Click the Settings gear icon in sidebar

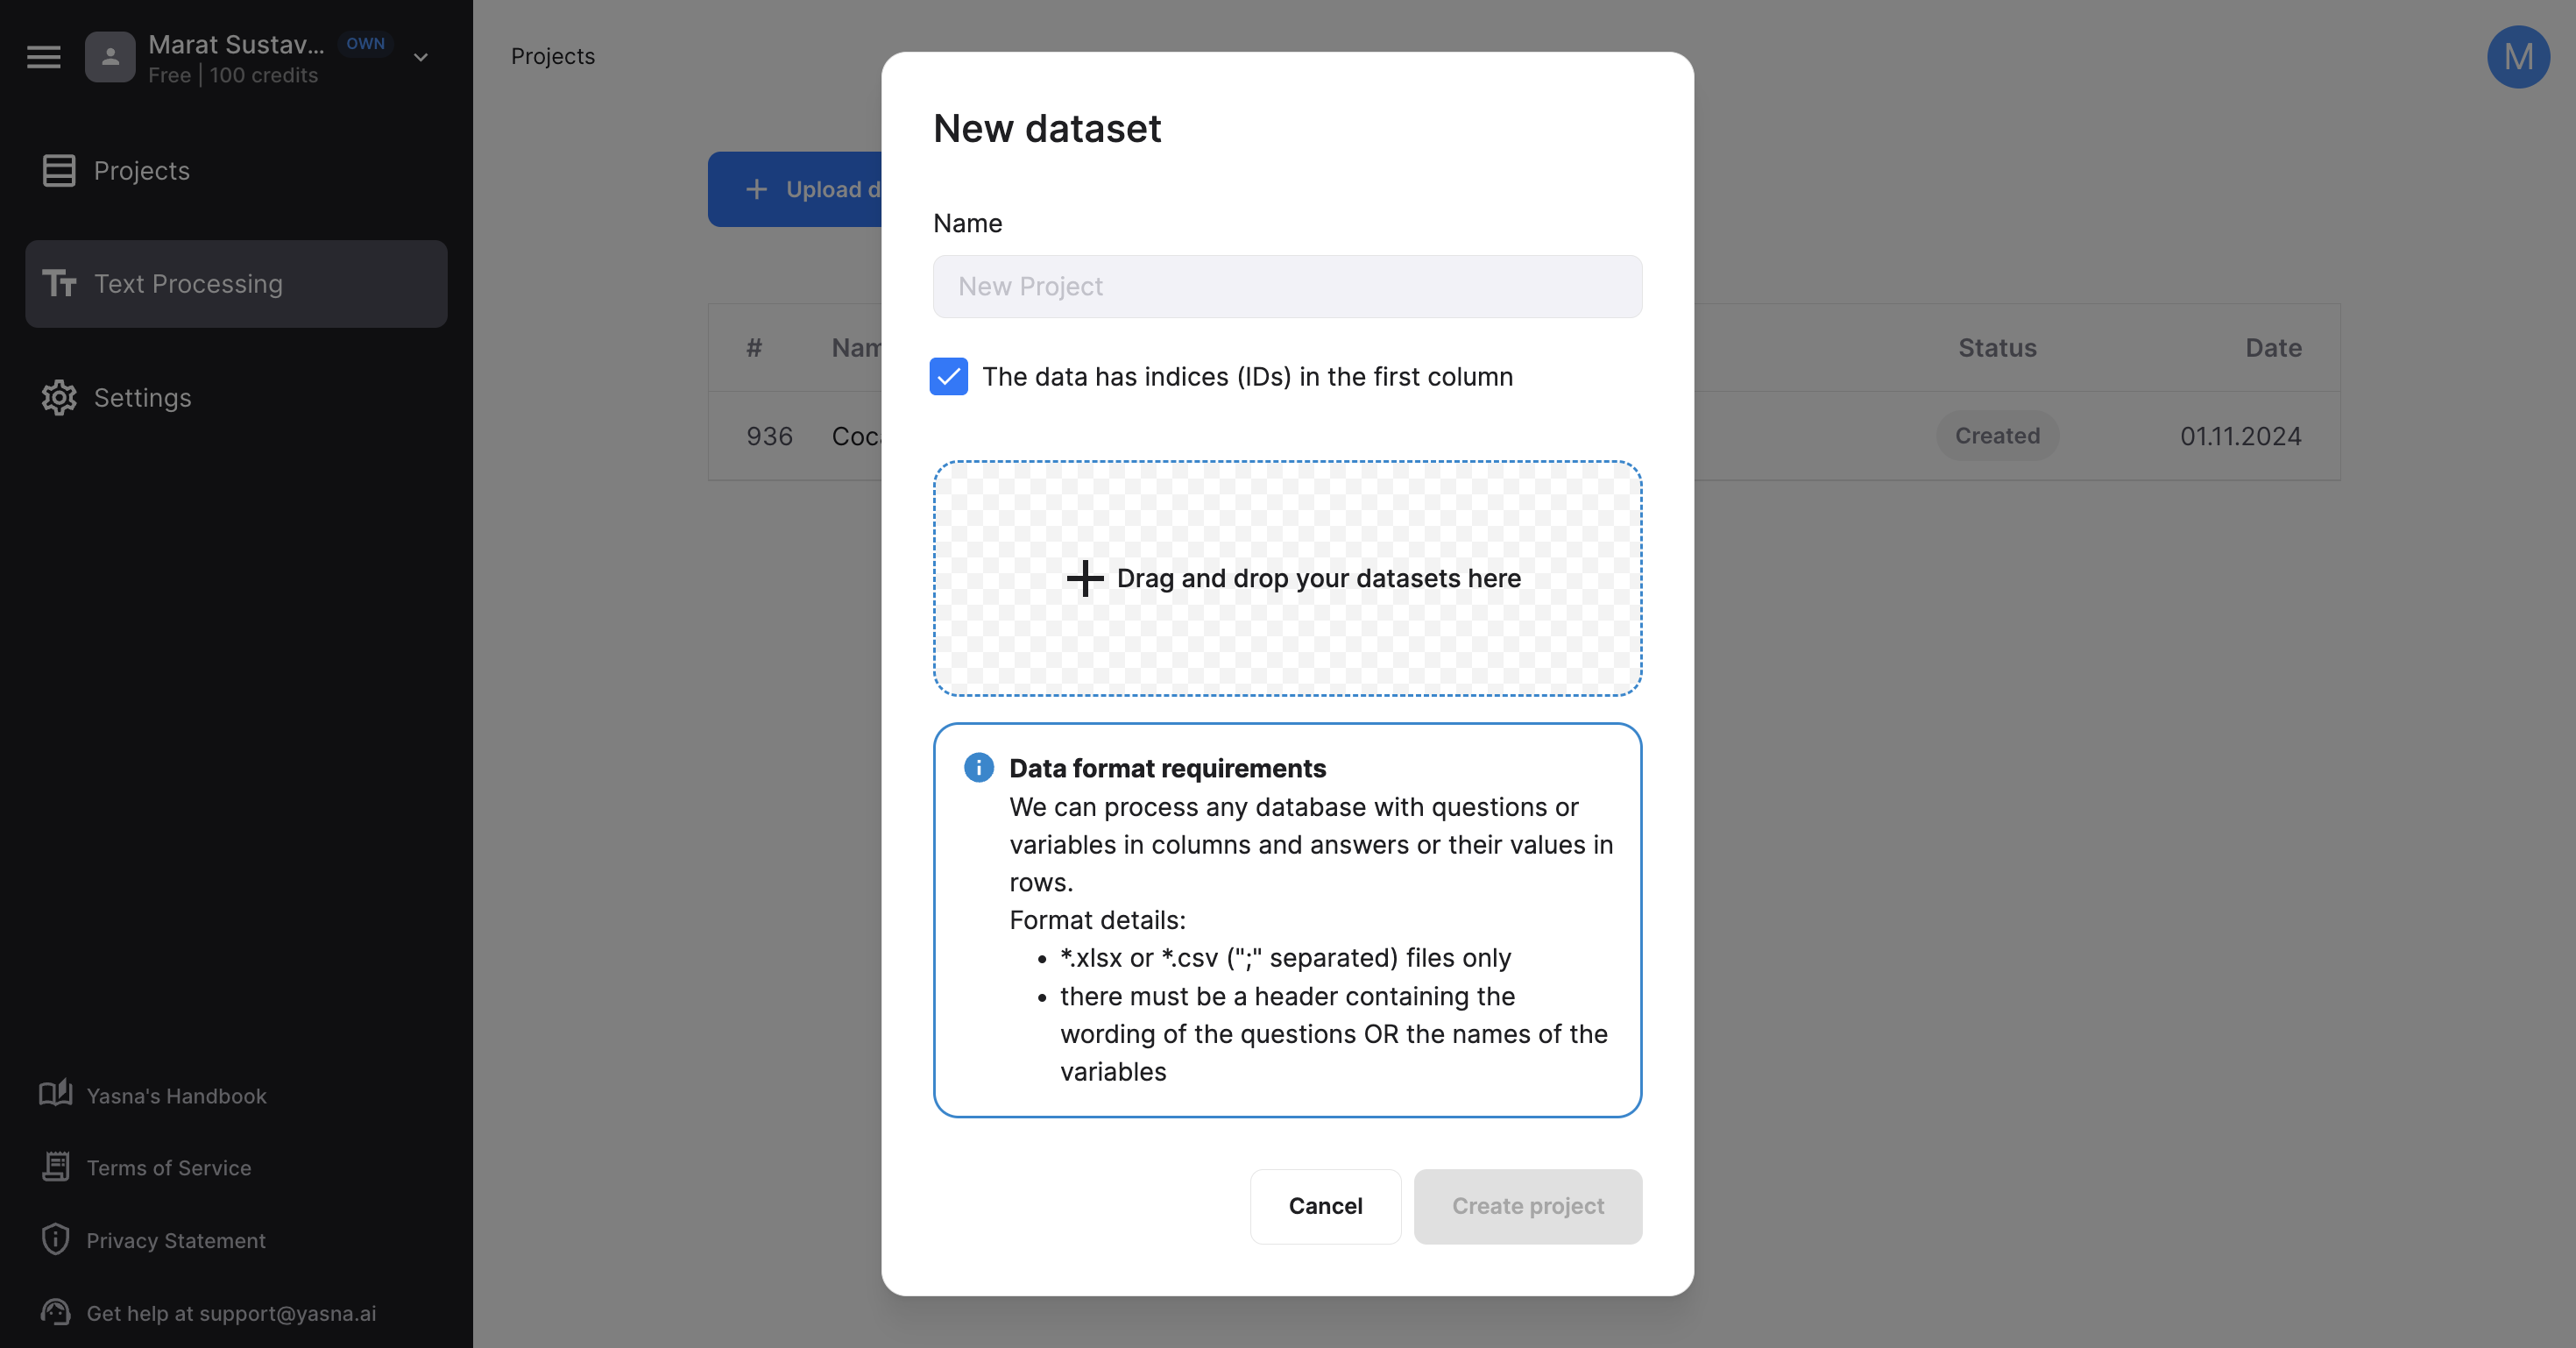[x=58, y=397]
